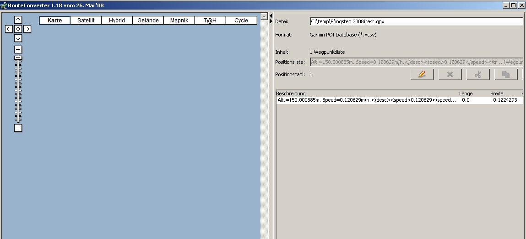Switch to Gelände terrain map
526x239 pixels.
click(148, 21)
